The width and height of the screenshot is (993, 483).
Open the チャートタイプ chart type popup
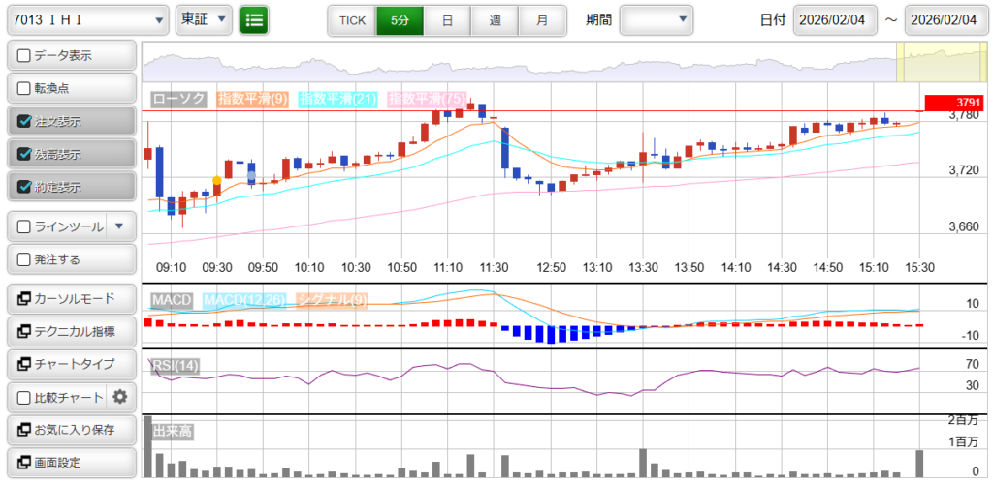(x=70, y=364)
